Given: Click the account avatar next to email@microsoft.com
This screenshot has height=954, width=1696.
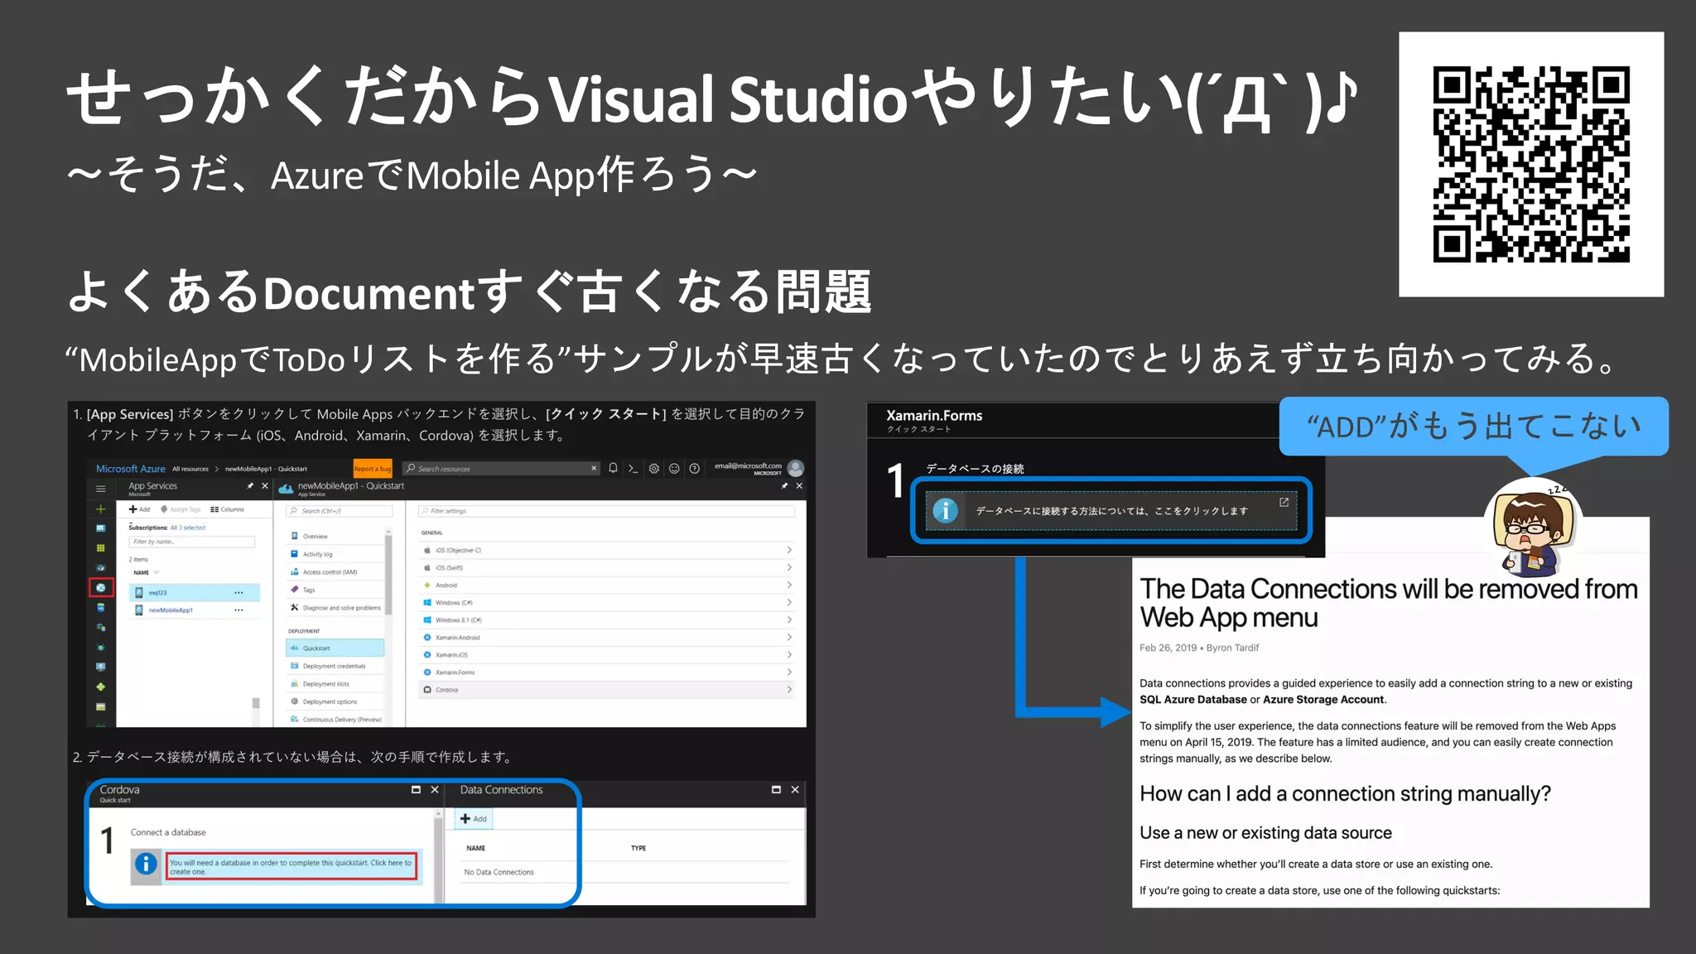Looking at the screenshot, I should pos(796,468).
